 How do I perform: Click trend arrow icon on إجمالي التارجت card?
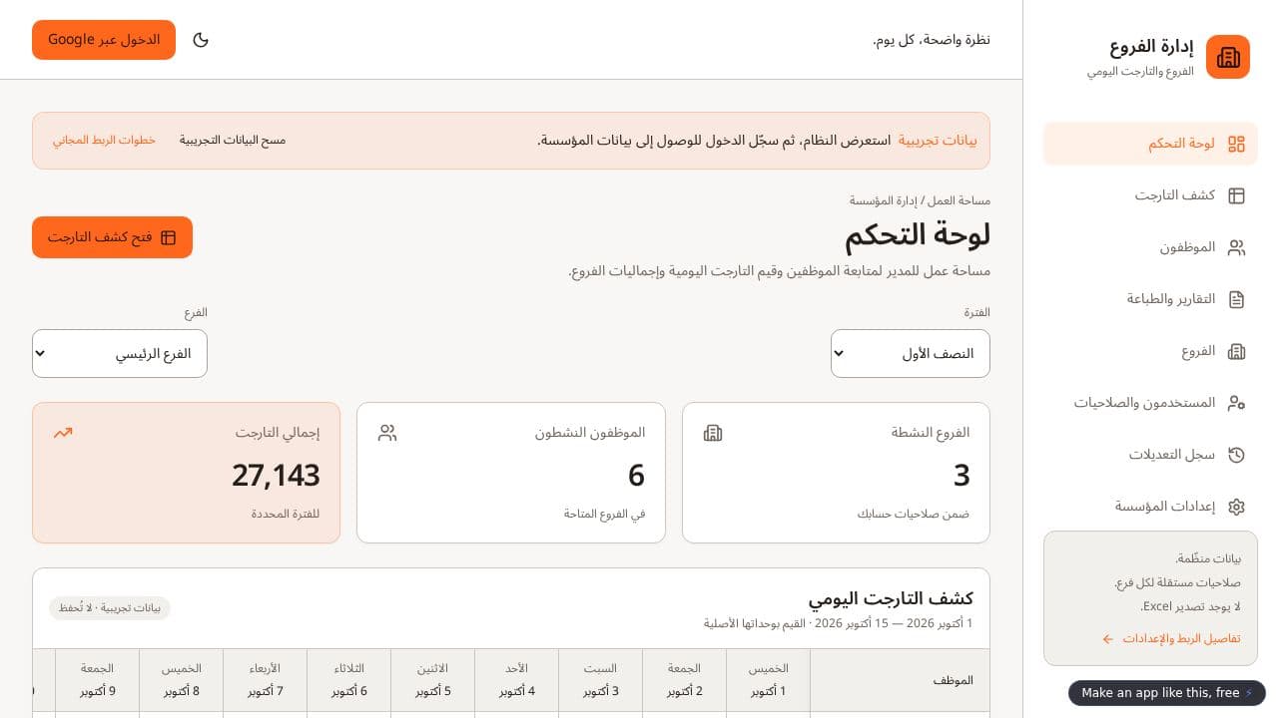click(63, 433)
